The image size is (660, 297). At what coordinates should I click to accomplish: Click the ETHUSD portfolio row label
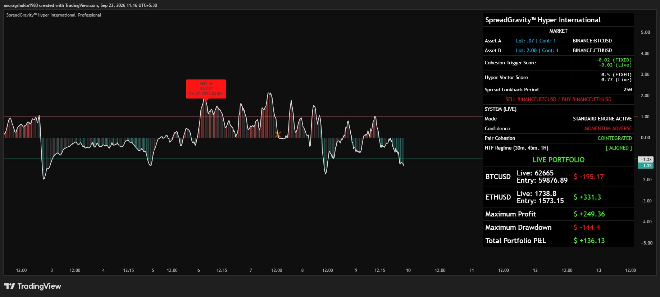(498, 197)
